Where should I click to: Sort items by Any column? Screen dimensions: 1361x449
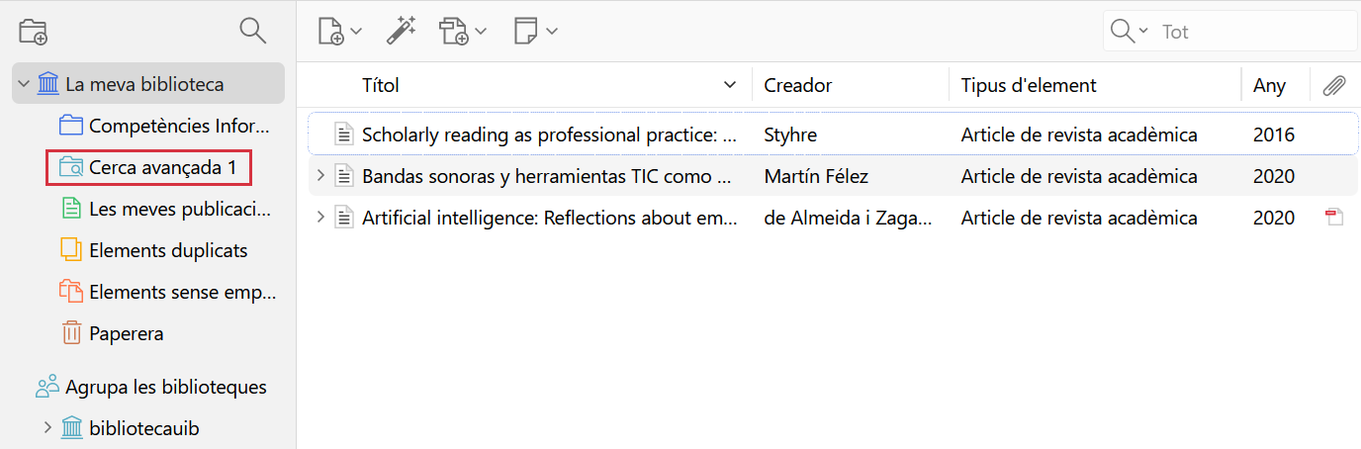(x=1269, y=85)
